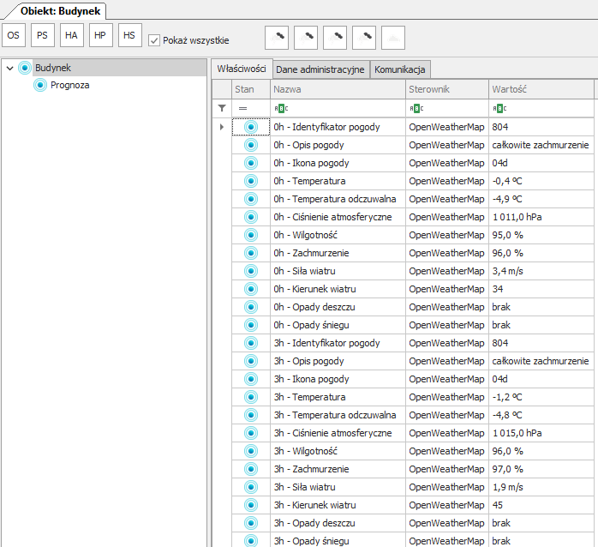Click the first cloudy weather icon box
The image size is (598, 547).
(277, 38)
